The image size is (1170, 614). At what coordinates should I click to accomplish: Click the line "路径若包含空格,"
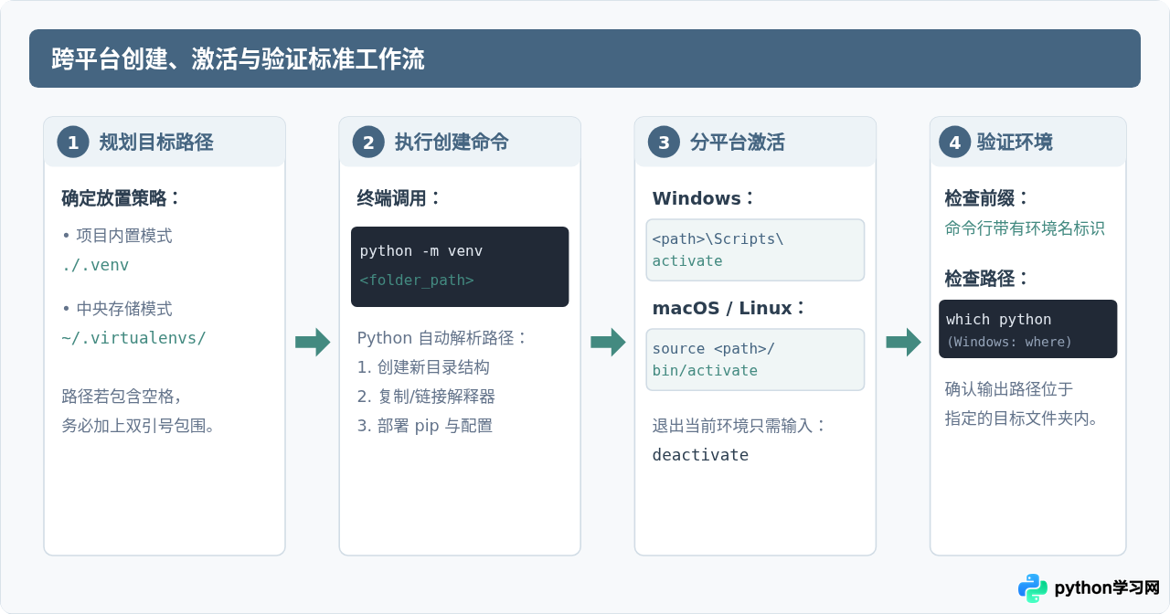(x=122, y=397)
